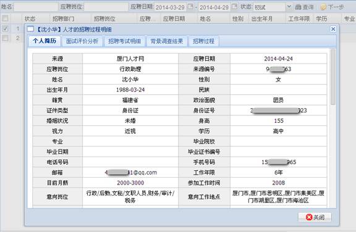Click the 毕业证书编号 label cell
The height and width of the screenshot is (232, 356).
pos(204,152)
